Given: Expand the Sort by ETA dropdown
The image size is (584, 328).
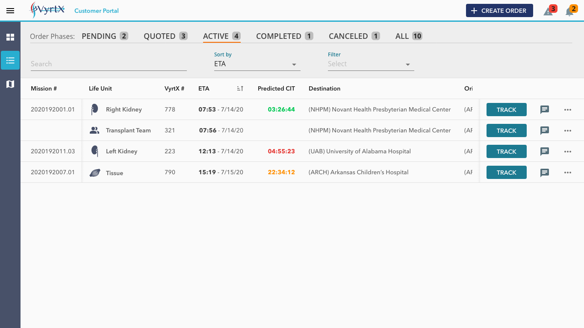Looking at the screenshot, I should [x=257, y=64].
